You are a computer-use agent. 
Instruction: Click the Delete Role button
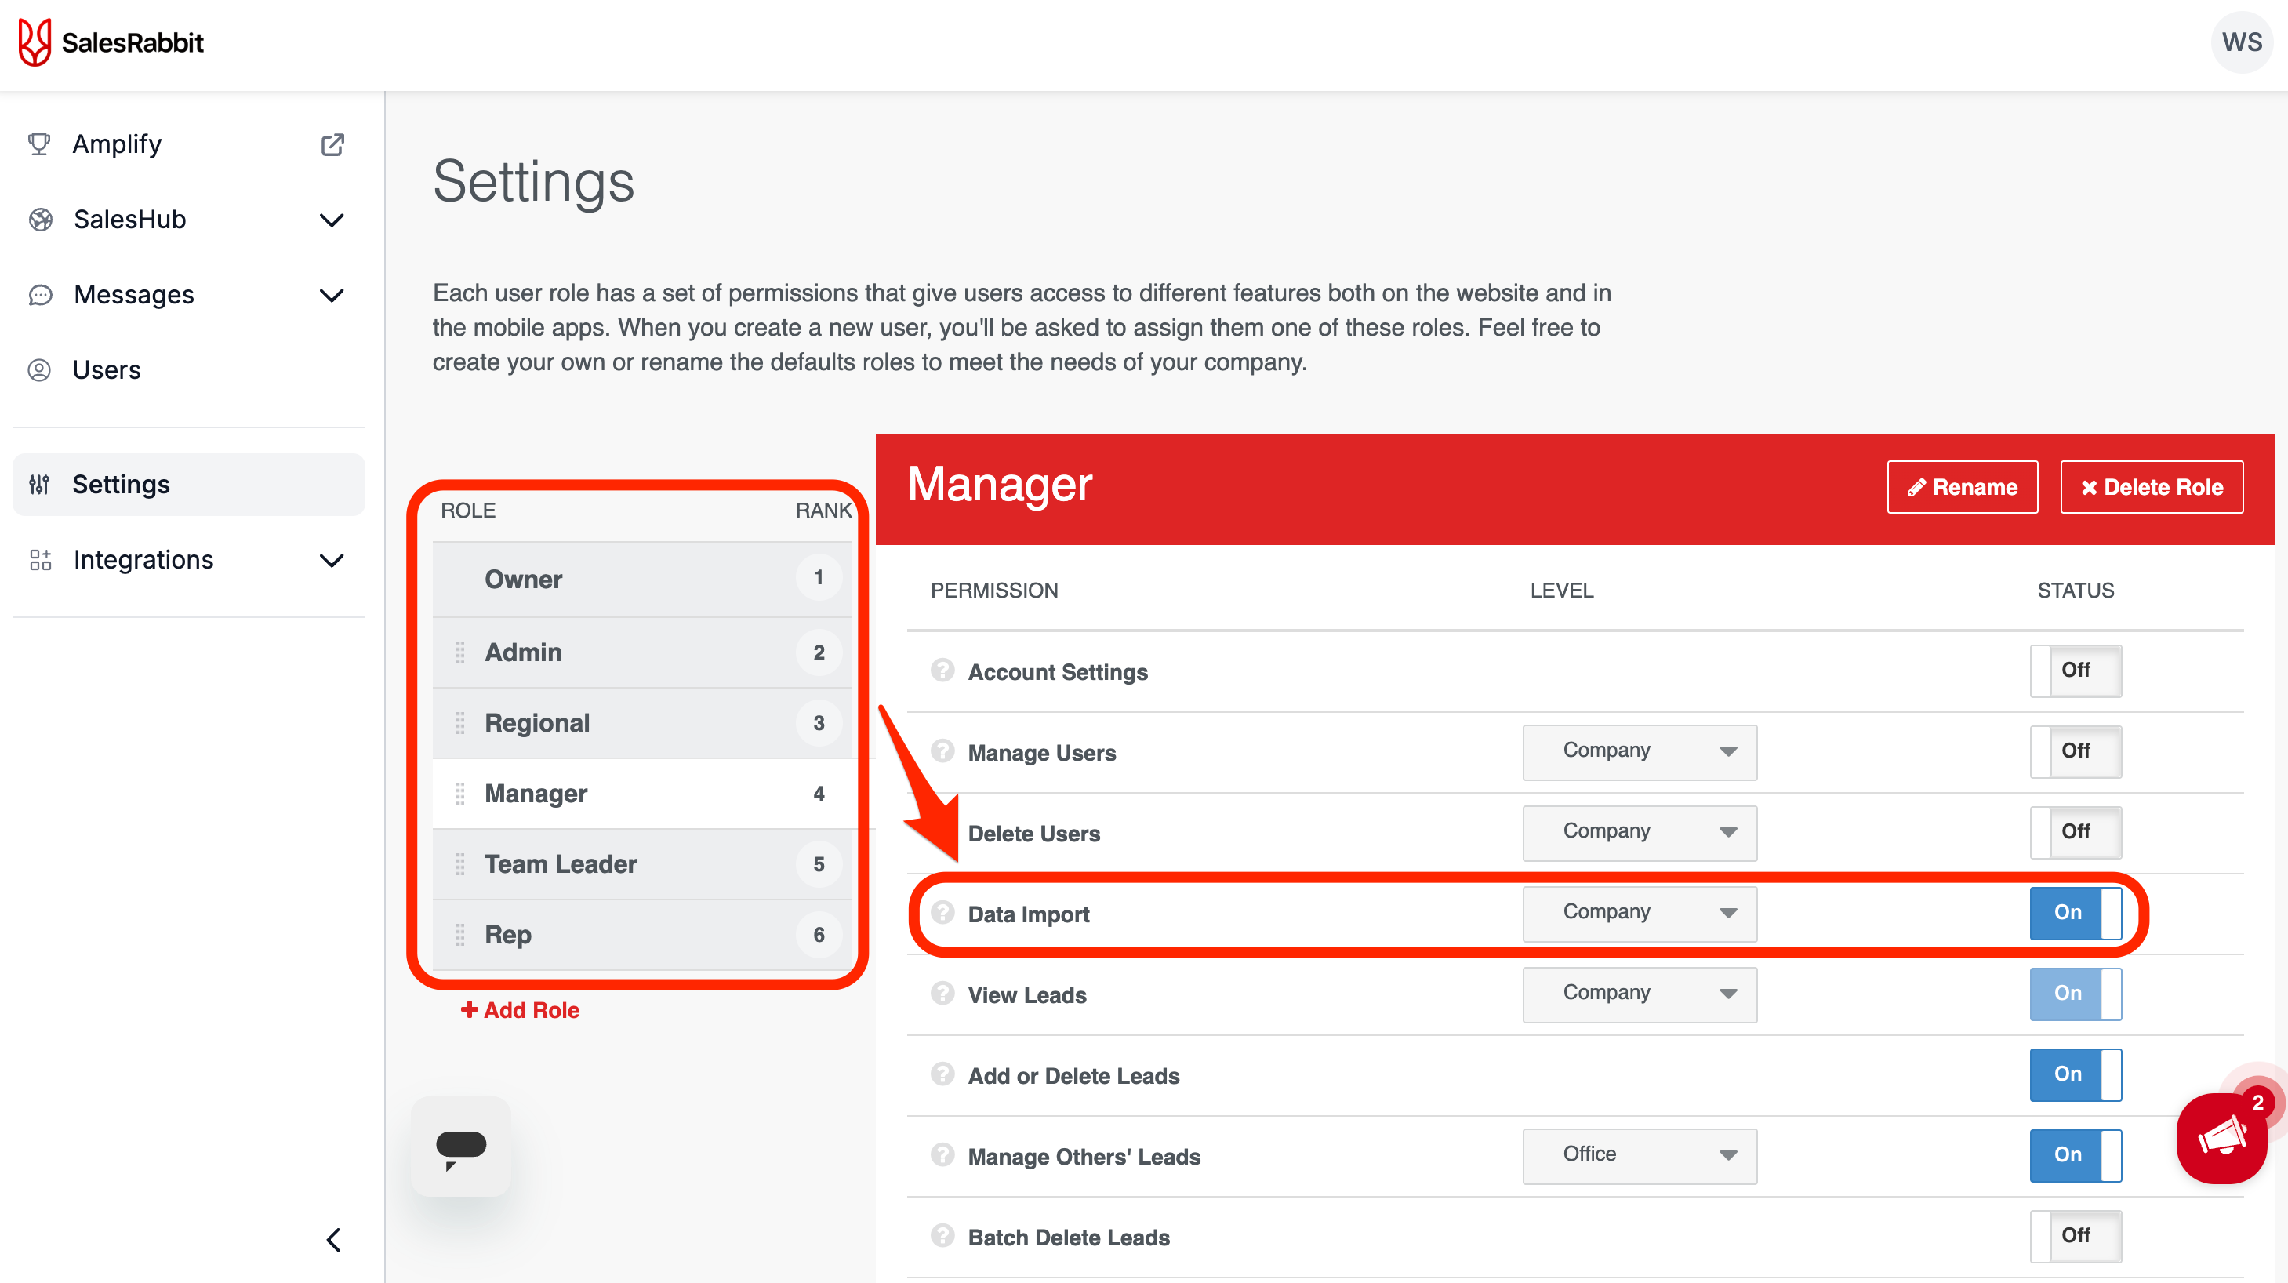(2152, 487)
